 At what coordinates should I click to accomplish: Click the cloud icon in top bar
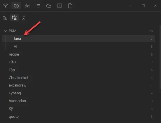click(x=49, y=6)
